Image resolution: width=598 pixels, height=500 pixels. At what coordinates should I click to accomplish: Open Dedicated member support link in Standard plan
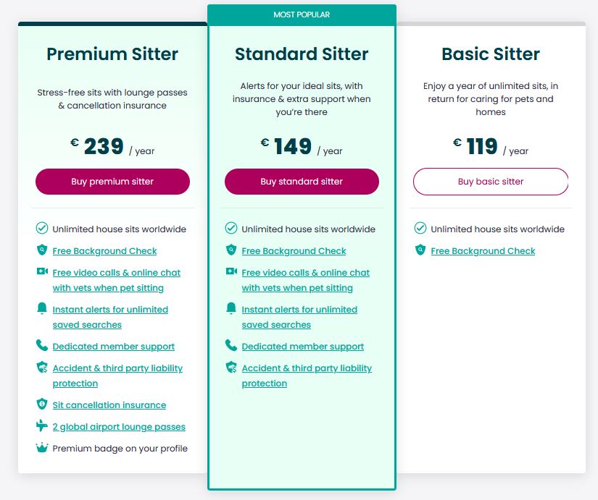303,347
